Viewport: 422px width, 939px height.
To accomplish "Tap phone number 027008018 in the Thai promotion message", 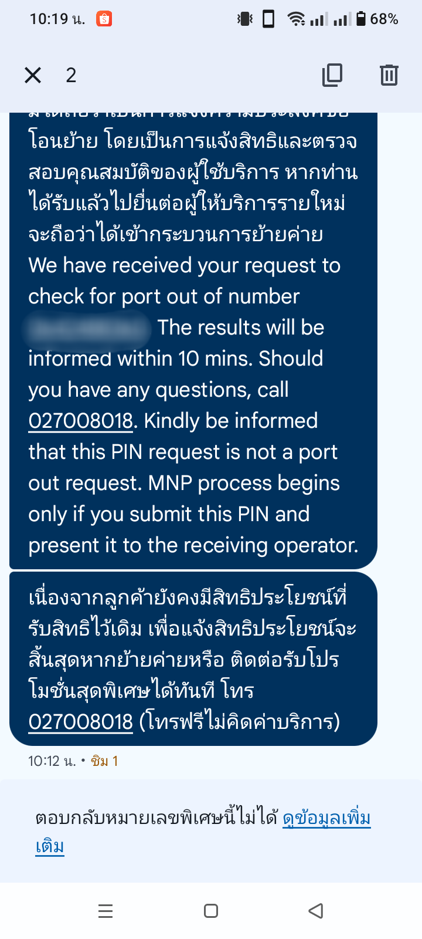I will 81,722.
